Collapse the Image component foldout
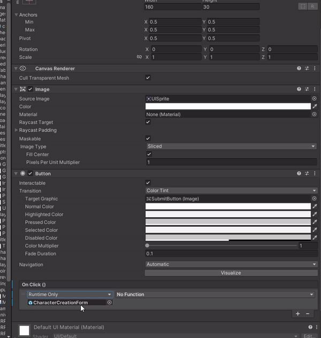 (x=16, y=89)
